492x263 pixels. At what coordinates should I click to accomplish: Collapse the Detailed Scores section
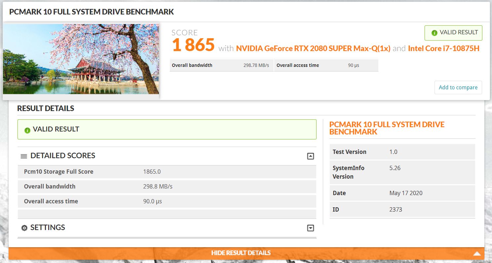(x=310, y=156)
